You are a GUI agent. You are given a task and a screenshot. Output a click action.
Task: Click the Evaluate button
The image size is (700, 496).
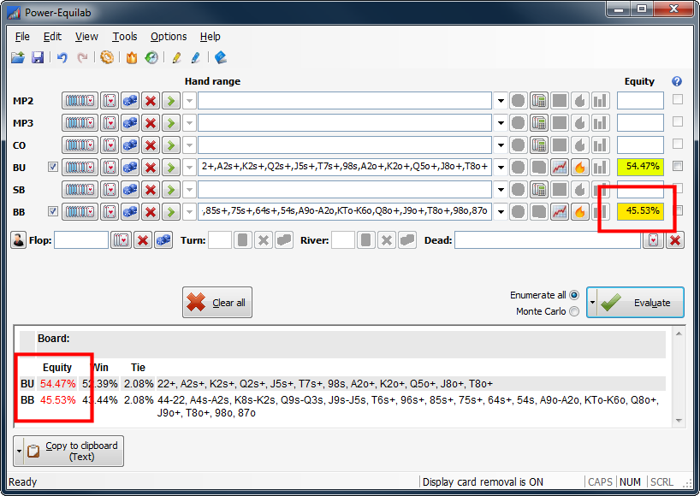point(640,303)
